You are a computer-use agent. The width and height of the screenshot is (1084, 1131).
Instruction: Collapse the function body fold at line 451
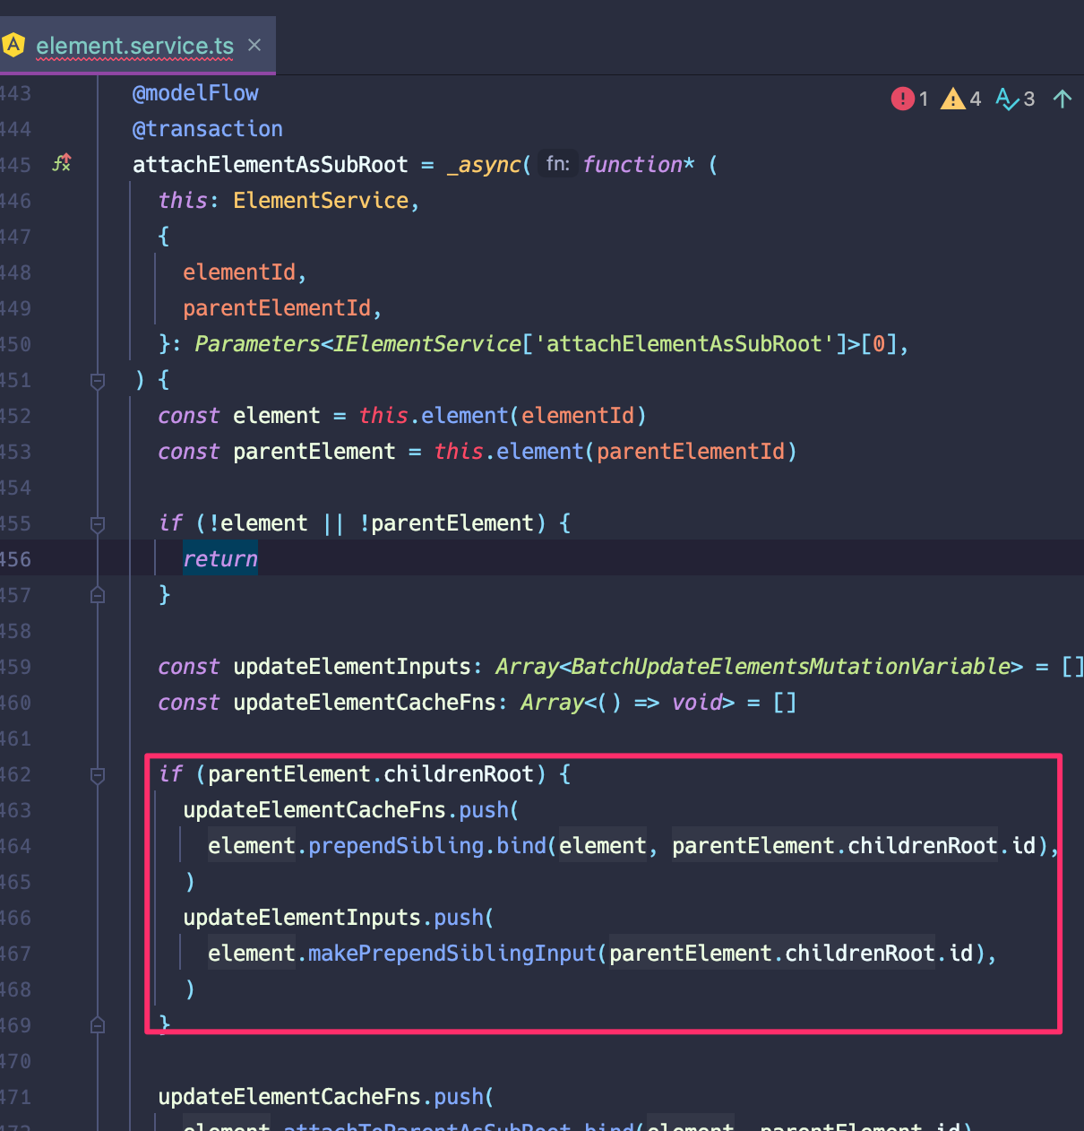coord(97,379)
